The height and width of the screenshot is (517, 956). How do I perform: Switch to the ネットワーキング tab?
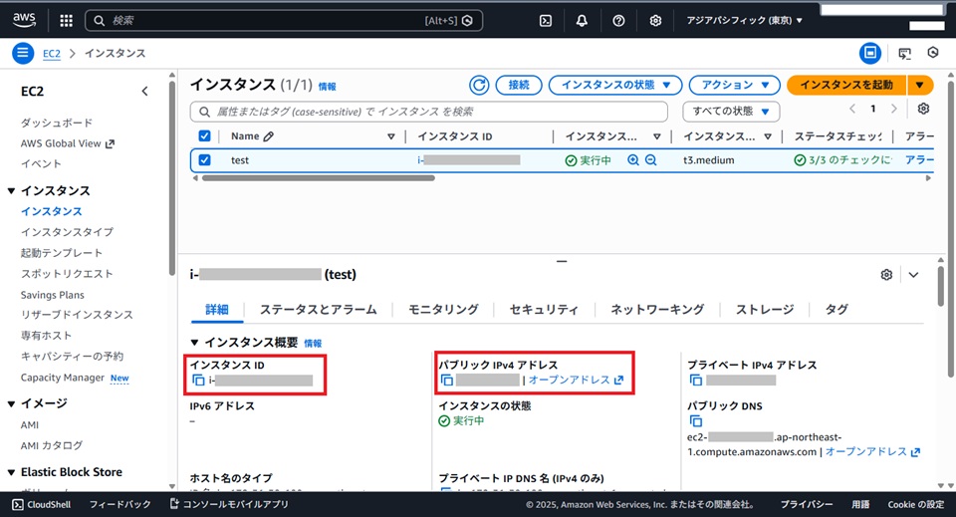(x=656, y=310)
